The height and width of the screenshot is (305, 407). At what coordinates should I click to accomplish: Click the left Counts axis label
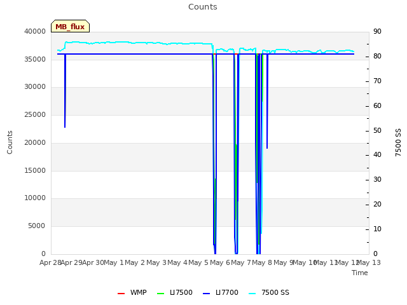pyautogui.click(x=10, y=142)
